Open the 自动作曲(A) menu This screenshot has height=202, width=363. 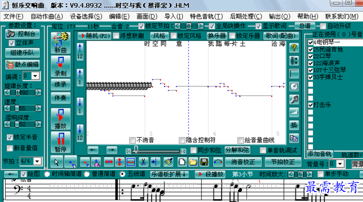(47, 17)
